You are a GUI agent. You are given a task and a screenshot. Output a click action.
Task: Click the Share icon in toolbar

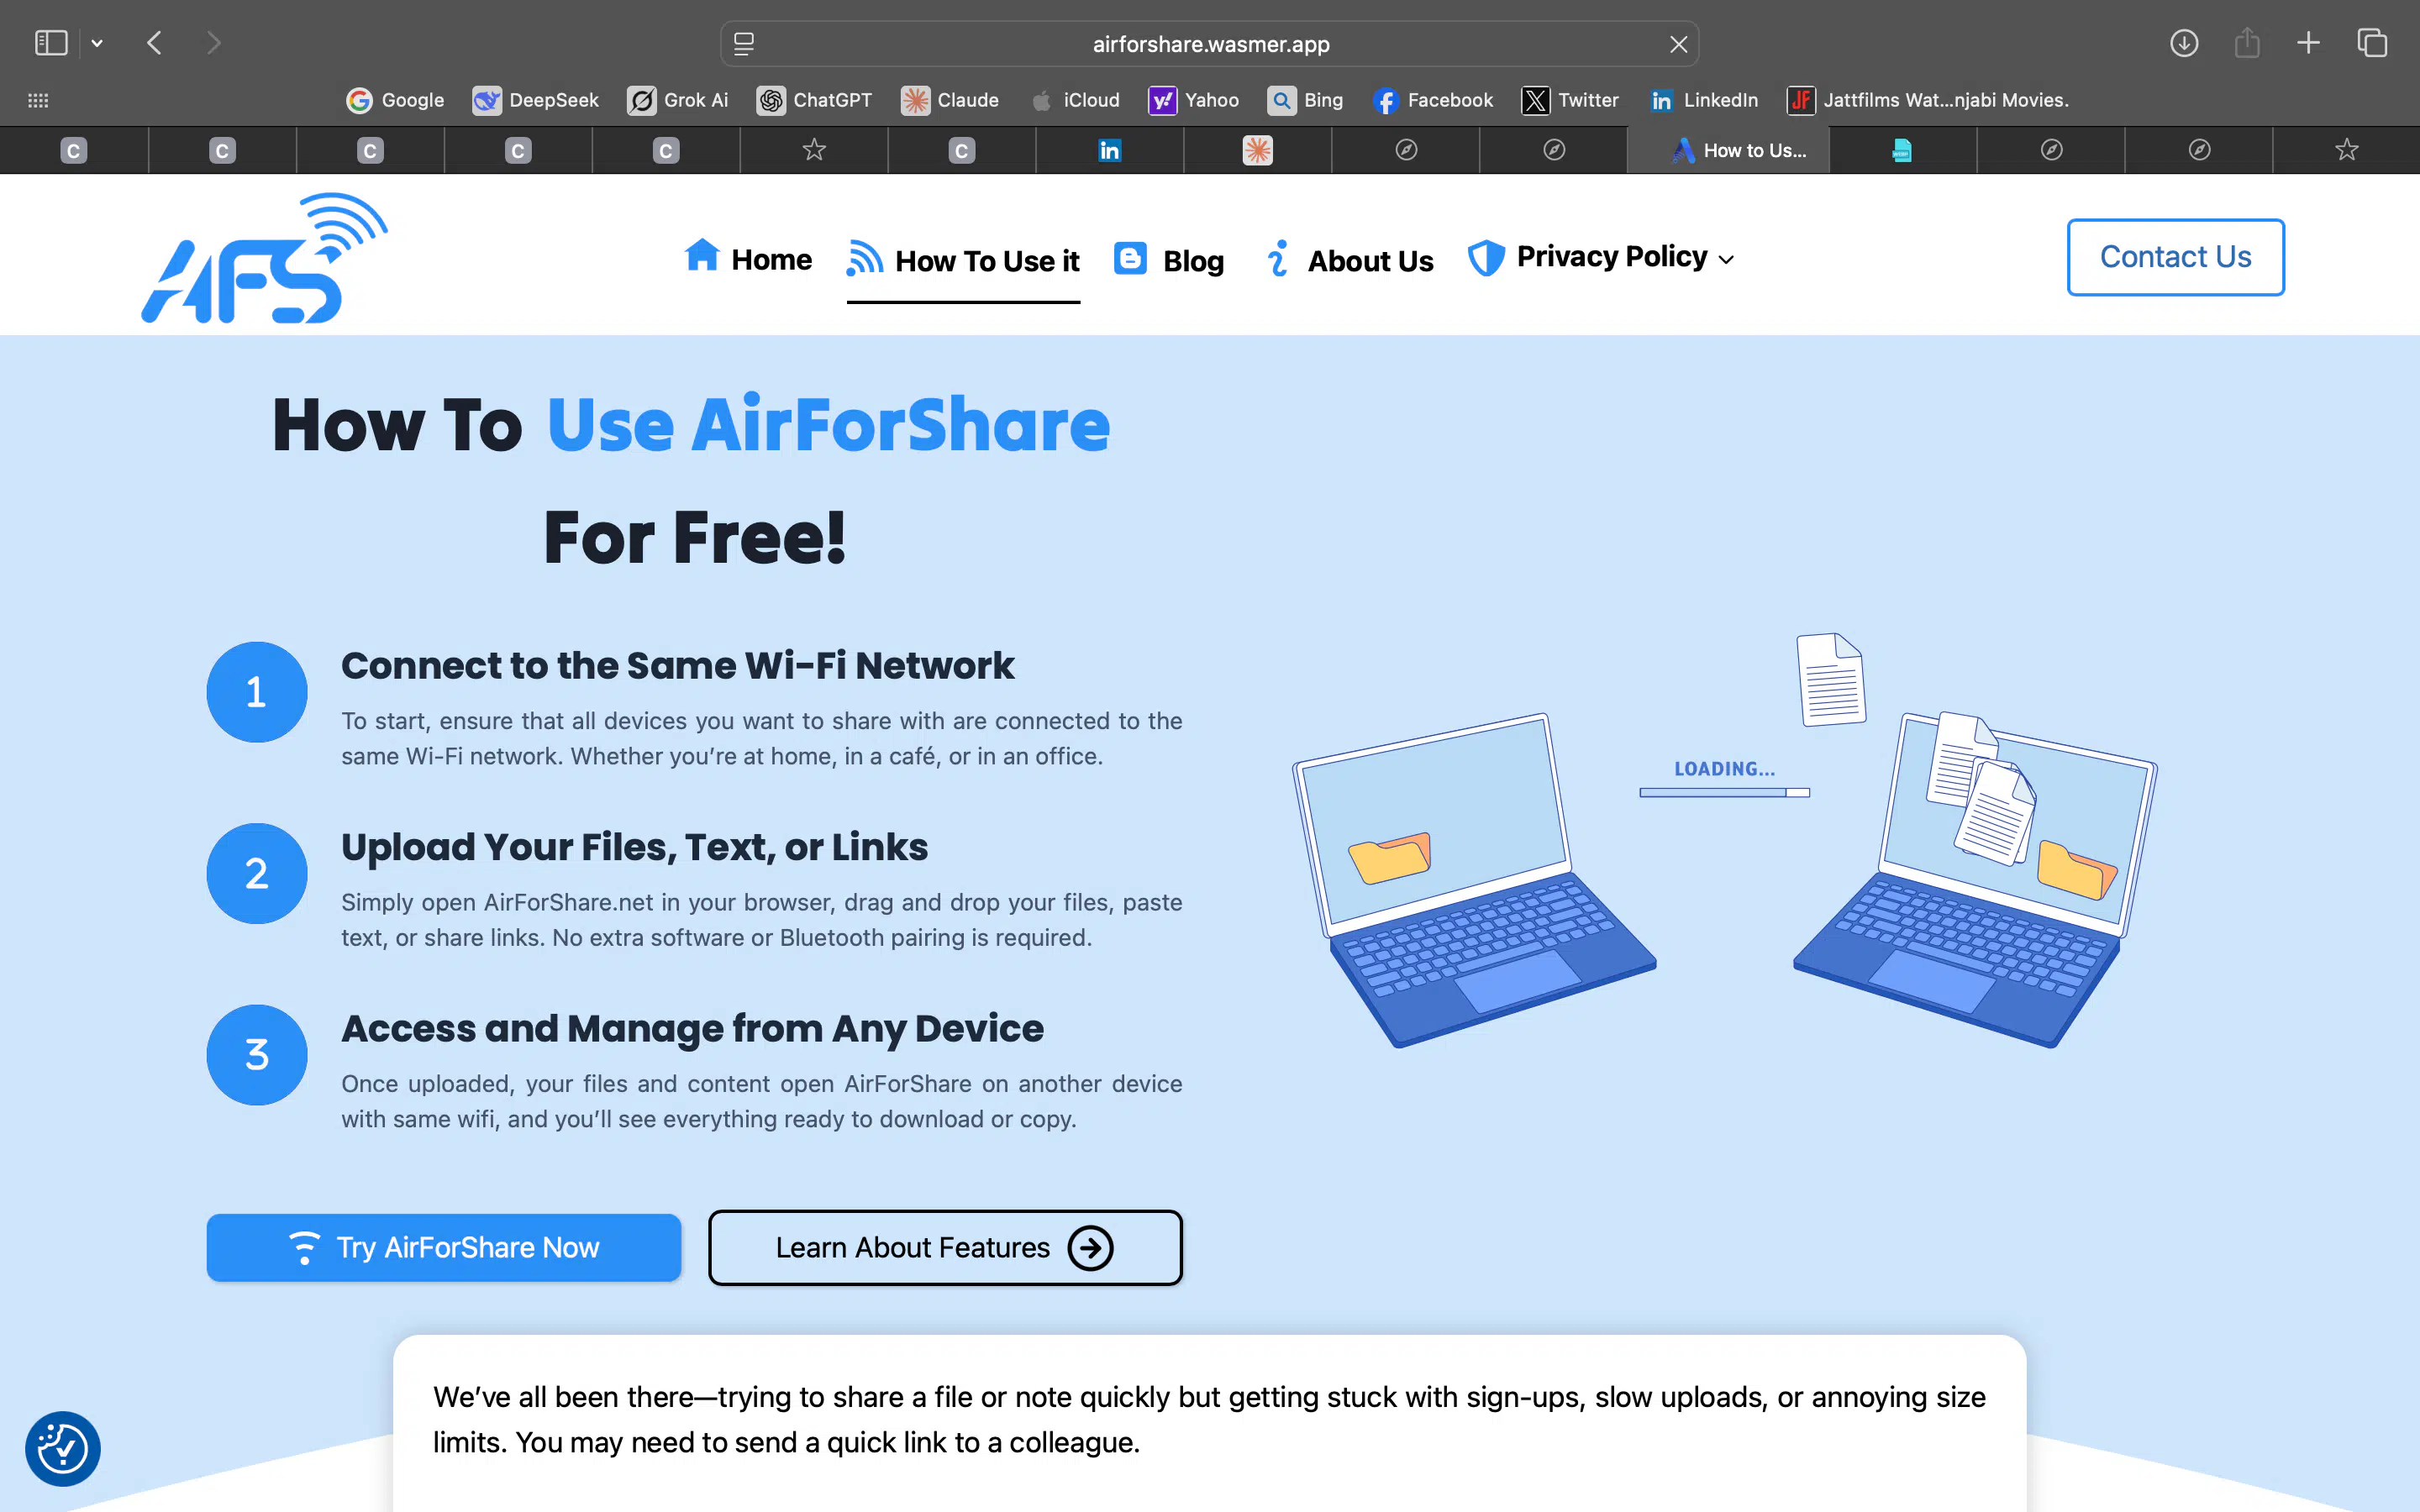[2247, 43]
